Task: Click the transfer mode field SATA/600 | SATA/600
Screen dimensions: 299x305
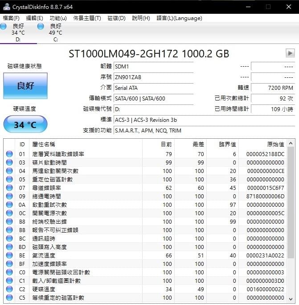Action: tap(153, 99)
